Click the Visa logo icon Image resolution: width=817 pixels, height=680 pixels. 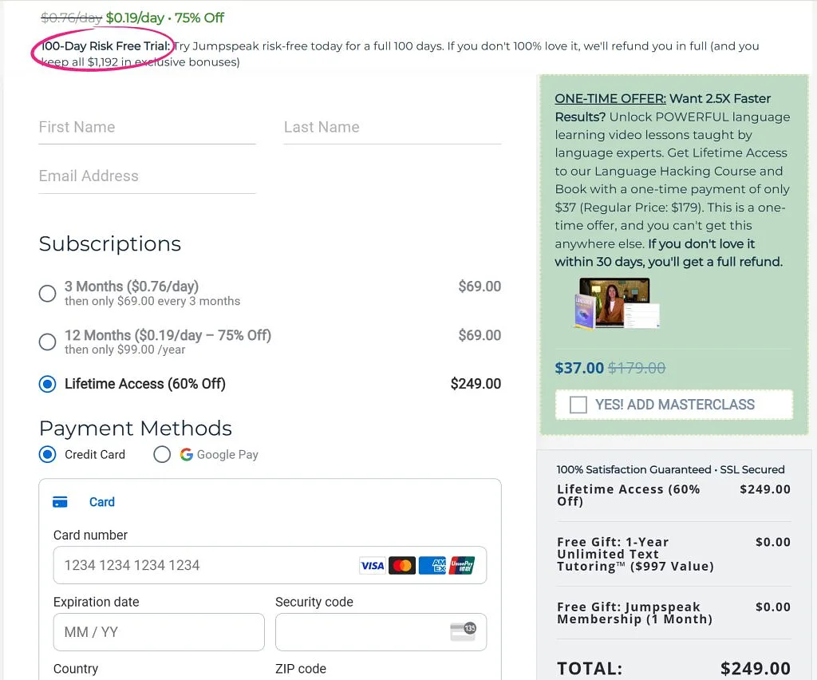click(373, 565)
